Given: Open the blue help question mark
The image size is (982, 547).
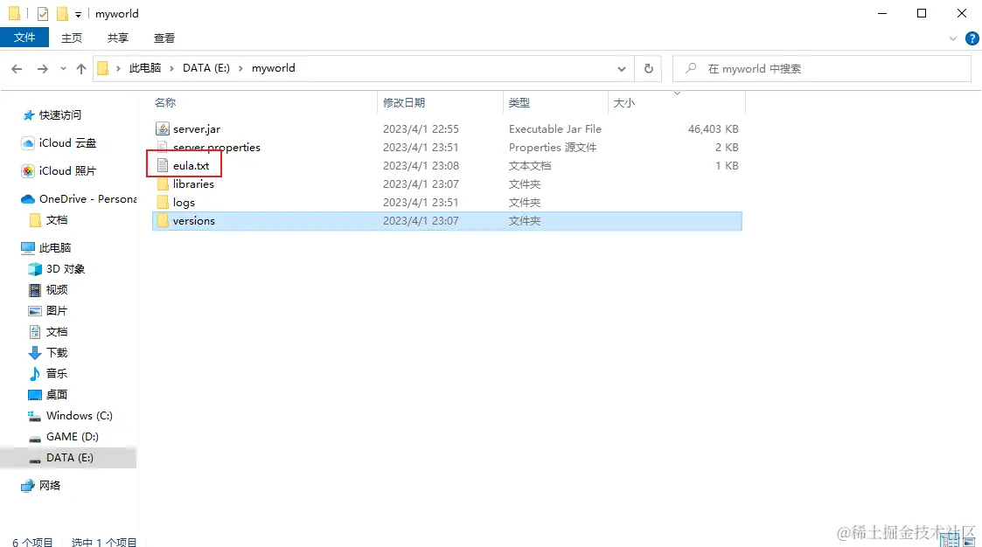Looking at the screenshot, I should tap(972, 38).
